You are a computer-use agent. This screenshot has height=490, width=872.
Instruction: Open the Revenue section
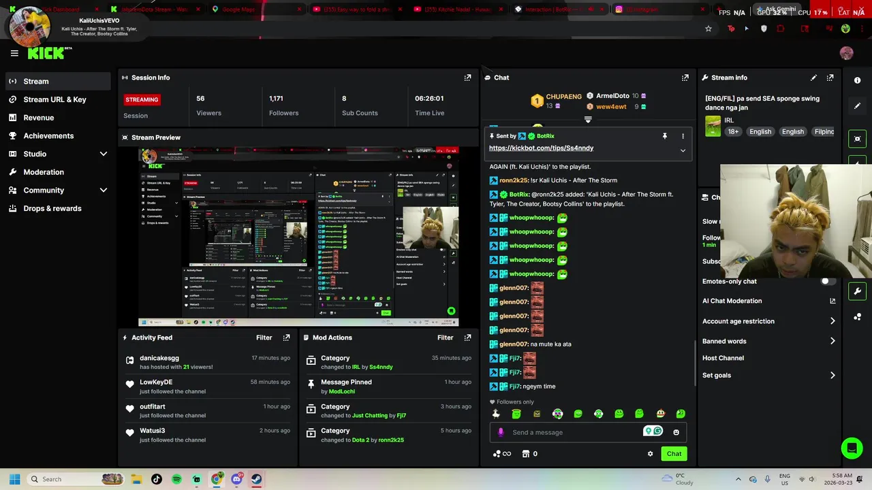tap(58, 118)
